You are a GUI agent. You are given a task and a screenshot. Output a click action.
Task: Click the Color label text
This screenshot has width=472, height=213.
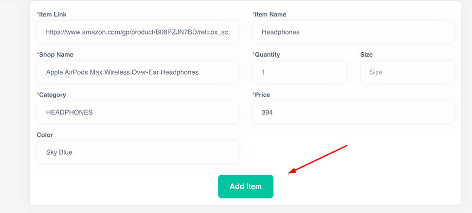(45, 135)
